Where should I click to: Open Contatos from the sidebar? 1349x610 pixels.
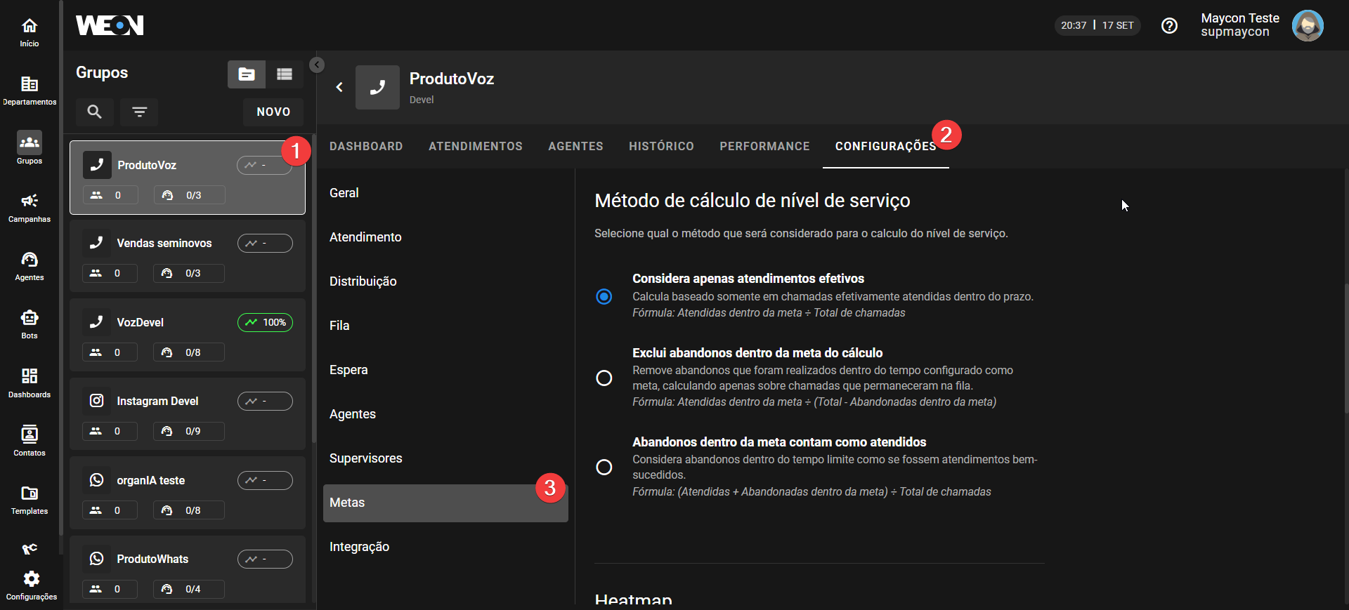[30, 441]
